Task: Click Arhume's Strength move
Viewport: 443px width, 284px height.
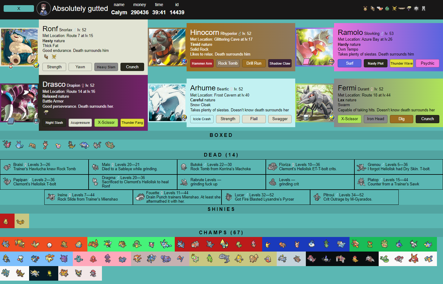Action: pos(228,119)
